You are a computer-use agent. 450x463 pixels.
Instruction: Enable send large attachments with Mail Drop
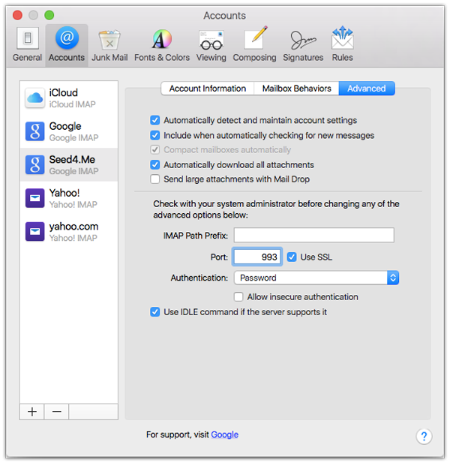pos(155,179)
